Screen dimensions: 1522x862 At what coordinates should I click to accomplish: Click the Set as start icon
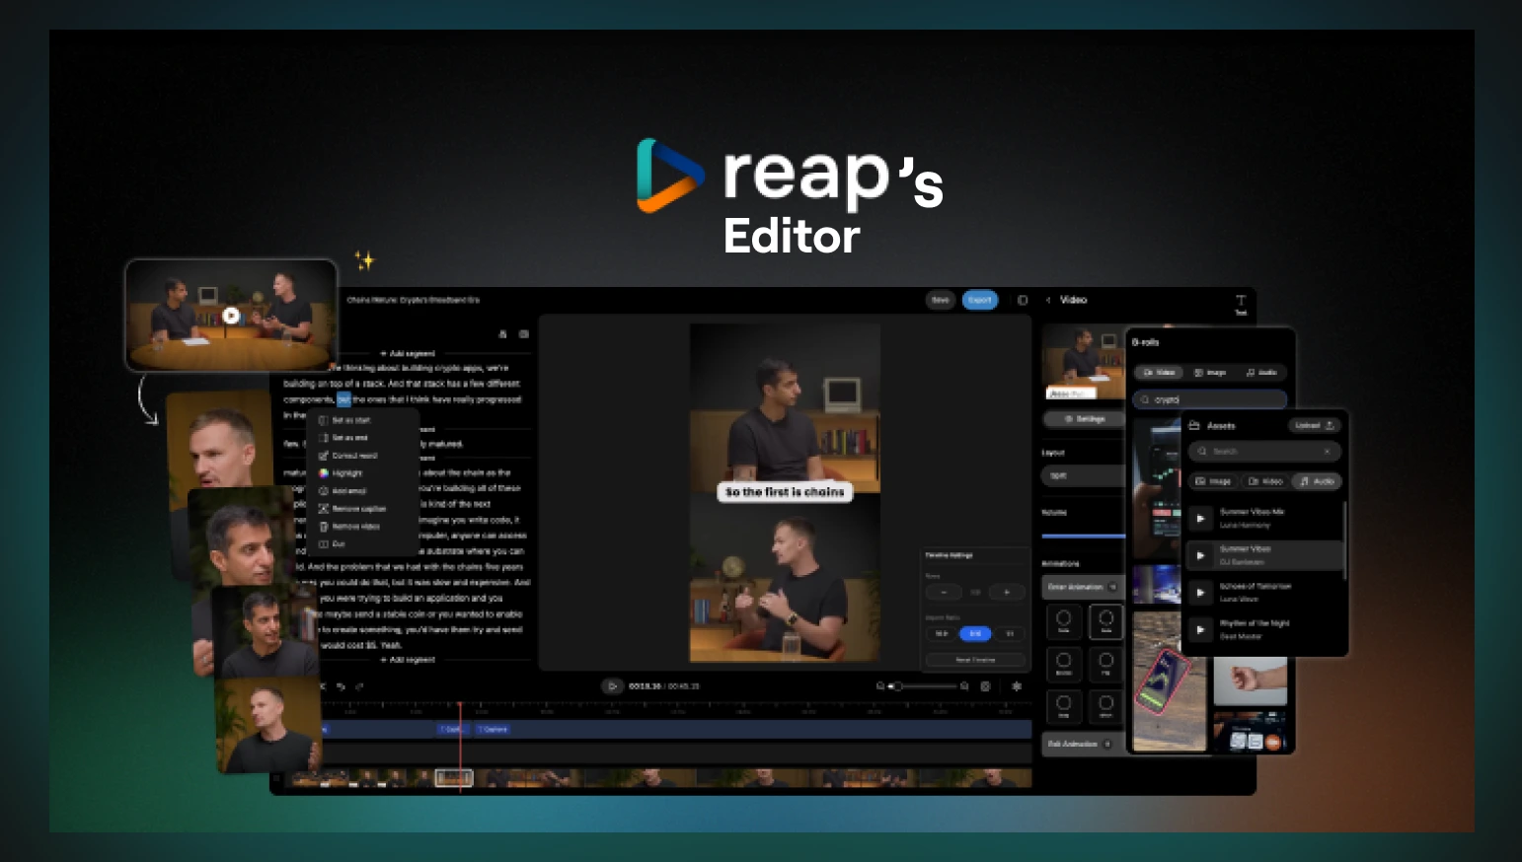click(323, 420)
